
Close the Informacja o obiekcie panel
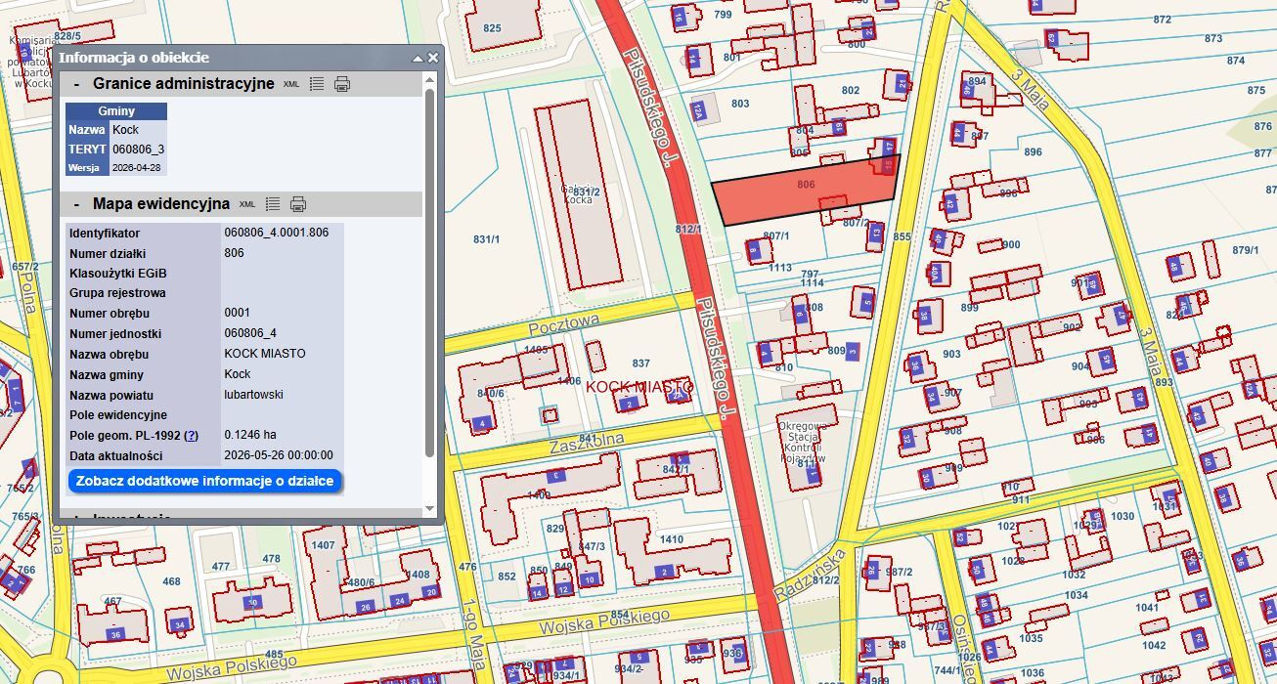point(433,58)
